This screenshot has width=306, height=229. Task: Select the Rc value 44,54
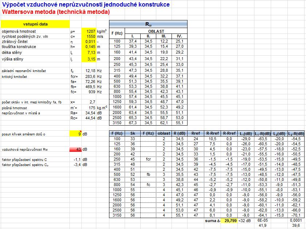coord(90,118)
